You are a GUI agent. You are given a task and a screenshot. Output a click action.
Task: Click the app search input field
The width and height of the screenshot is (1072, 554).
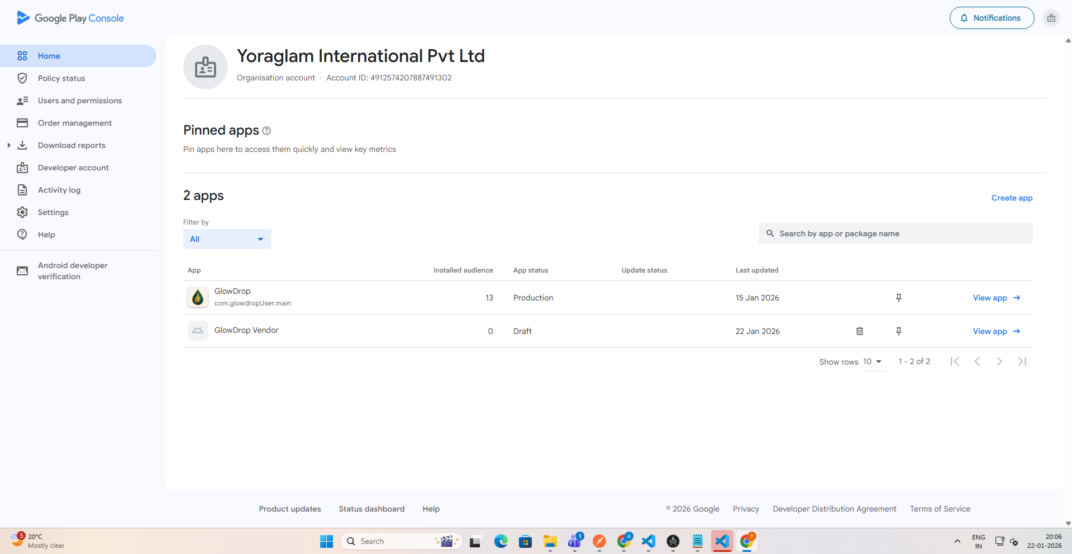tap(899, 233)
